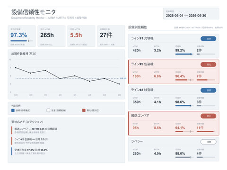Click the 判定凡例 legend heading
Screen dimensions: 227x170
coord(16,106)
